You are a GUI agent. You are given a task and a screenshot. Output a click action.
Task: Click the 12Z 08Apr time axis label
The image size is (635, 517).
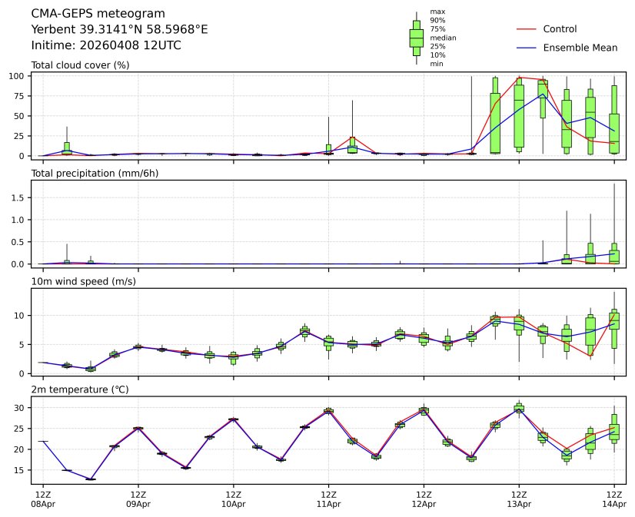(43, 499)
